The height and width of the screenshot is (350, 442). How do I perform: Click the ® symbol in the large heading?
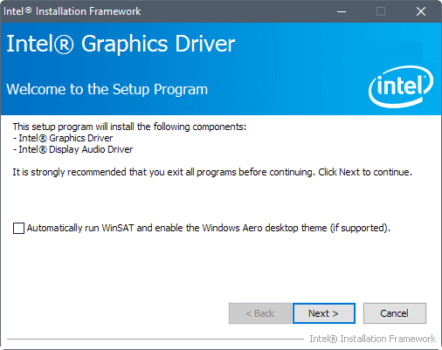pos(64,45)
